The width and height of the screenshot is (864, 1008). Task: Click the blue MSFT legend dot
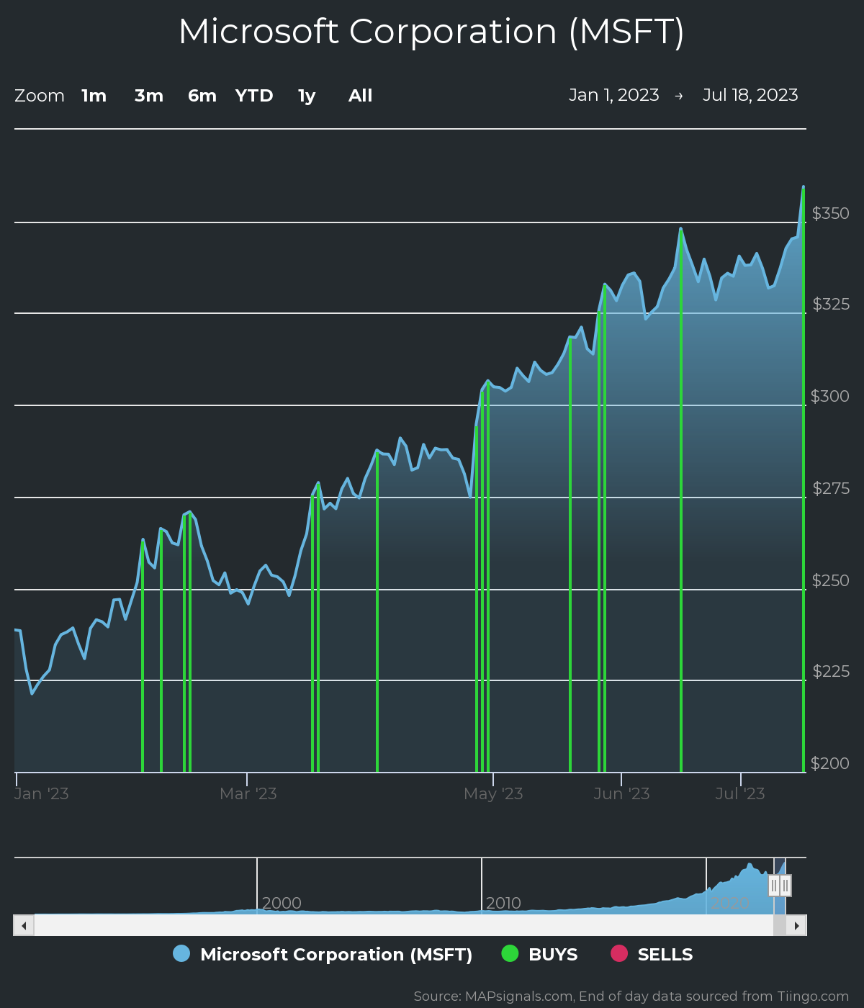(181, 953)
